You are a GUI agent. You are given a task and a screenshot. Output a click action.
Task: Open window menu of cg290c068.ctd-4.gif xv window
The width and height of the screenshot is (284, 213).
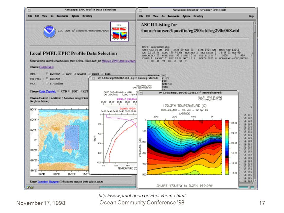93,78
